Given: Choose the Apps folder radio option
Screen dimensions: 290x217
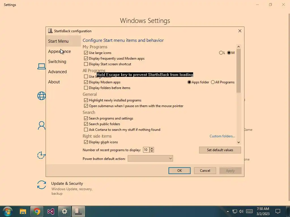Looking at the screenshot, I should pyautogui.click(x=189, y=82).
